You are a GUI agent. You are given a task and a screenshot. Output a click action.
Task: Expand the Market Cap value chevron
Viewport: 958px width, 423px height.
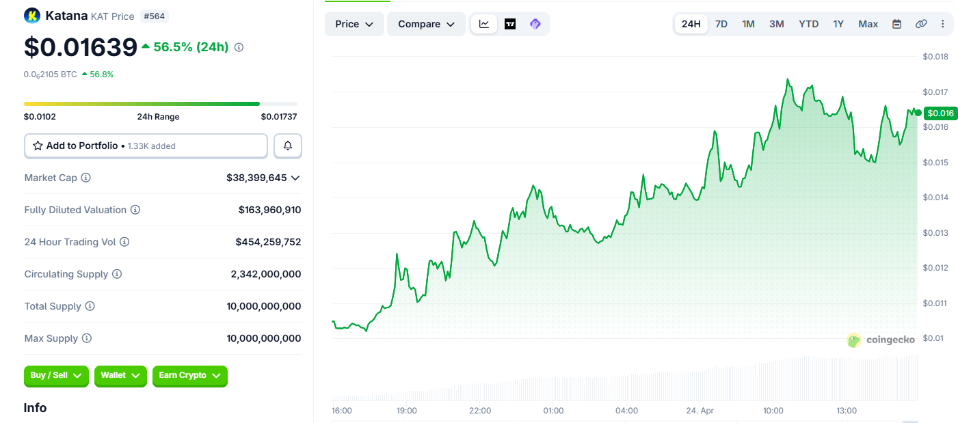pyautogui.click(x=295, y=178)
